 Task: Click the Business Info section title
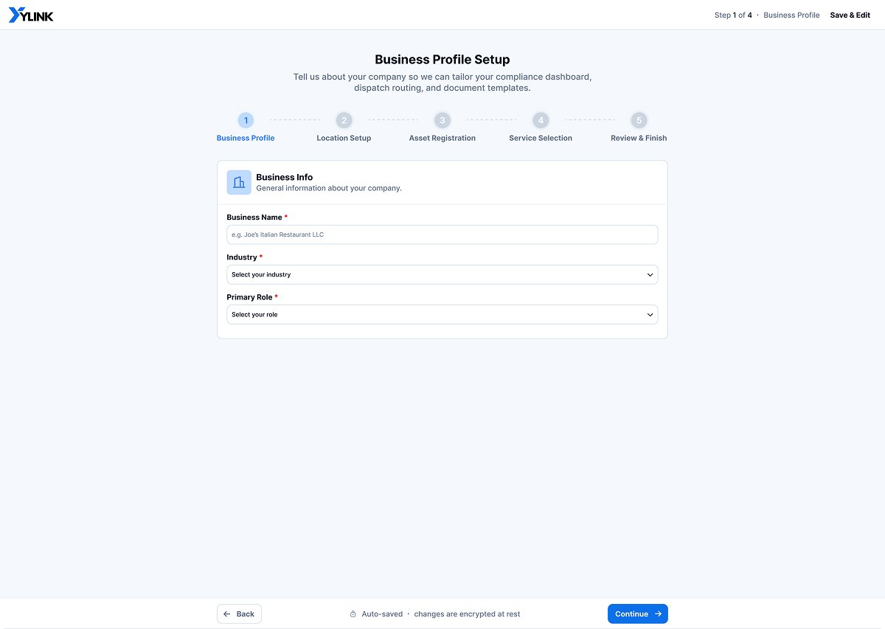[285, 177]
